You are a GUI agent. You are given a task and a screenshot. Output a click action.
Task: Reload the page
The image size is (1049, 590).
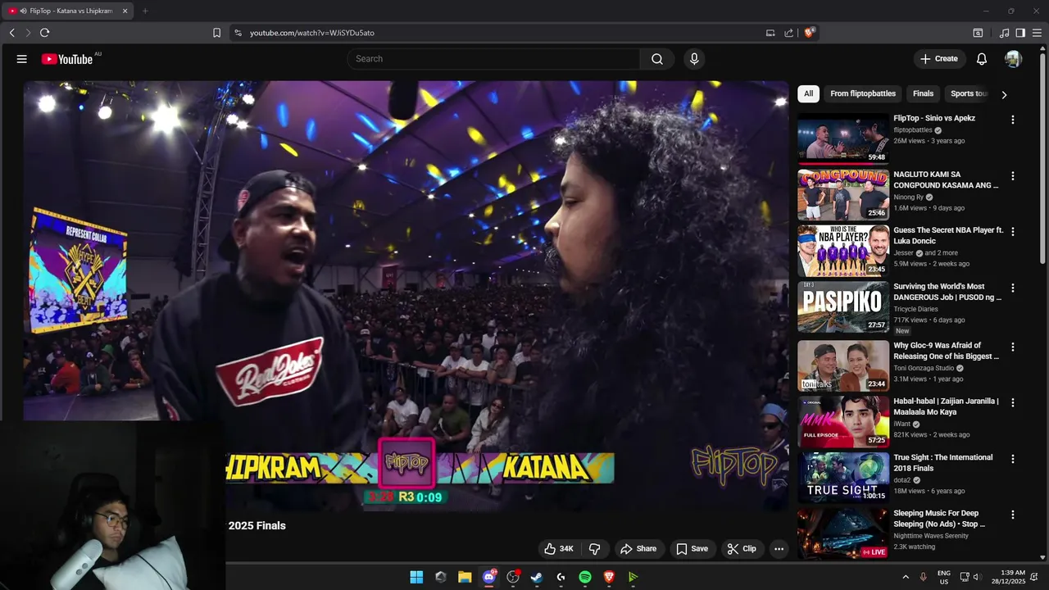coord(44,33)
